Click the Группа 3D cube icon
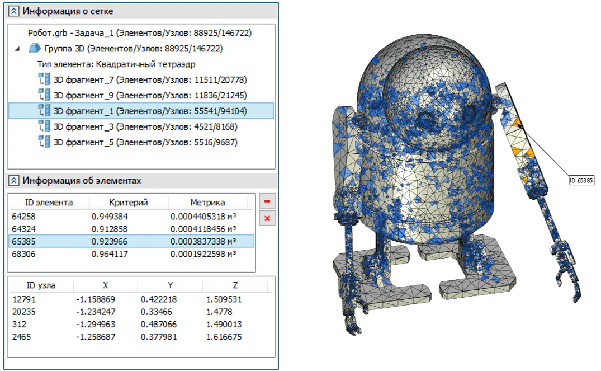This screenshot has height=371, width=601. [x=35, y=48]
